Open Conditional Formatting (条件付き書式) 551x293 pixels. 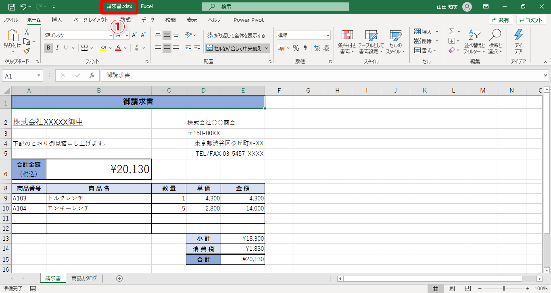tap(347, 42)
